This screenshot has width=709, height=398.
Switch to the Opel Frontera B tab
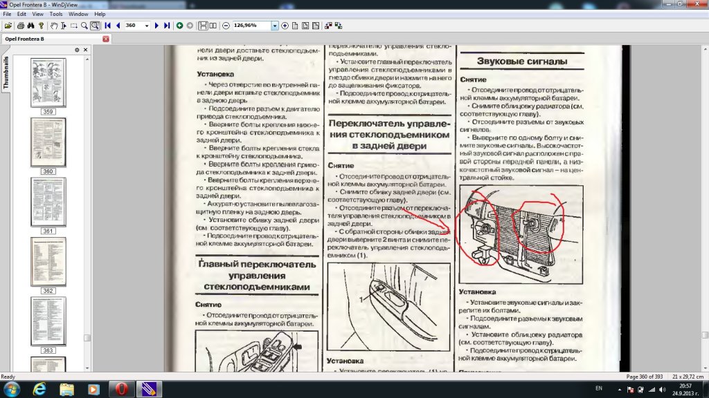[25, 39]
